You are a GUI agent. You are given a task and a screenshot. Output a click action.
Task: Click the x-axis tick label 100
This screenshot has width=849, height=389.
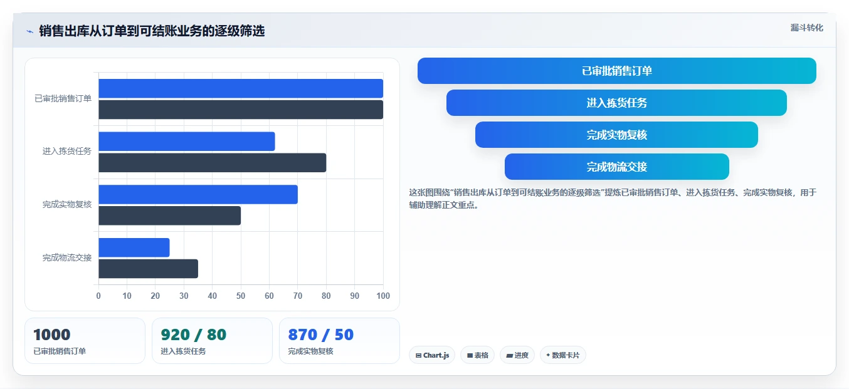click(382, 296)
